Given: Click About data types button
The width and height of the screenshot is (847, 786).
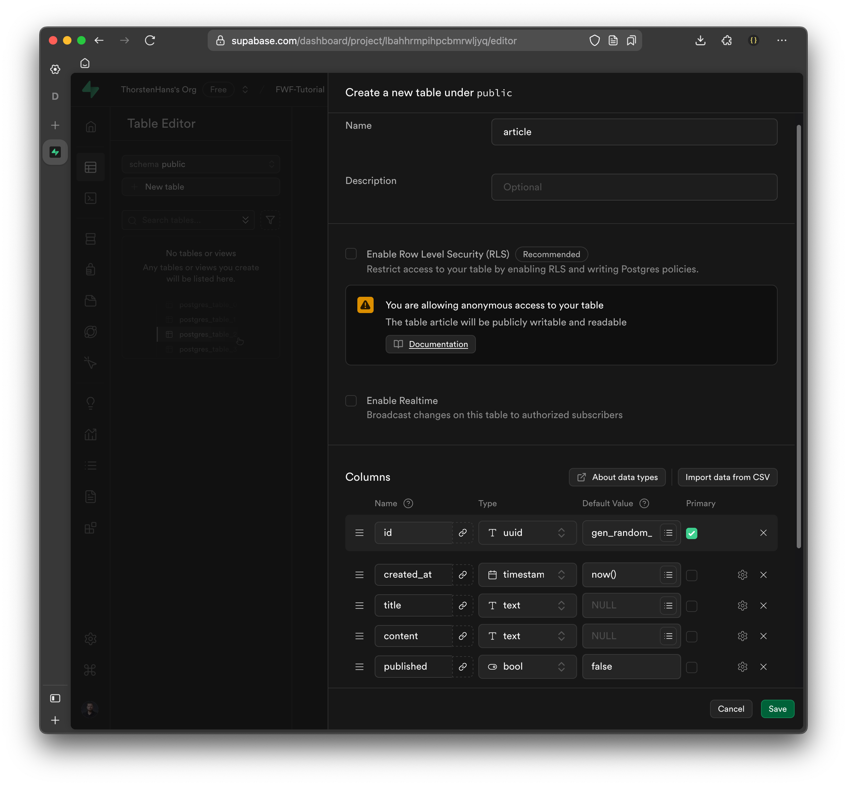Looking at the screenshot, I should point(617,477).
